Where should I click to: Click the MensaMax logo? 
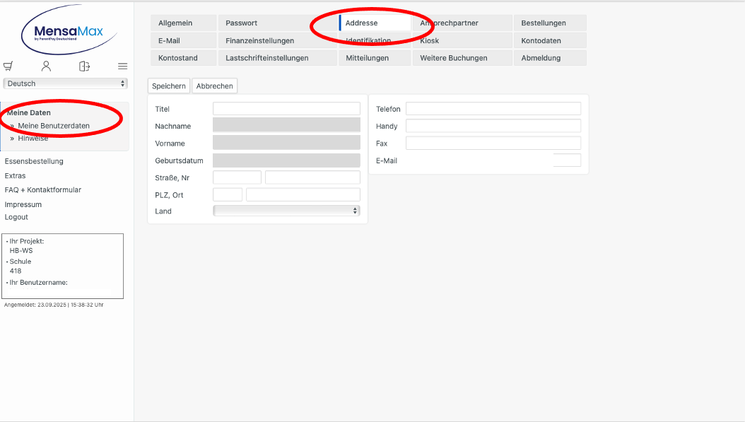pyautogui.click(x=67, y=33)
